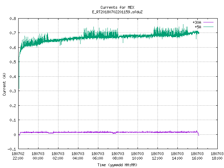This screenshot has height=168, width=224.
Task: Click the purple +30A legend line sample
Action: (208, 22)
